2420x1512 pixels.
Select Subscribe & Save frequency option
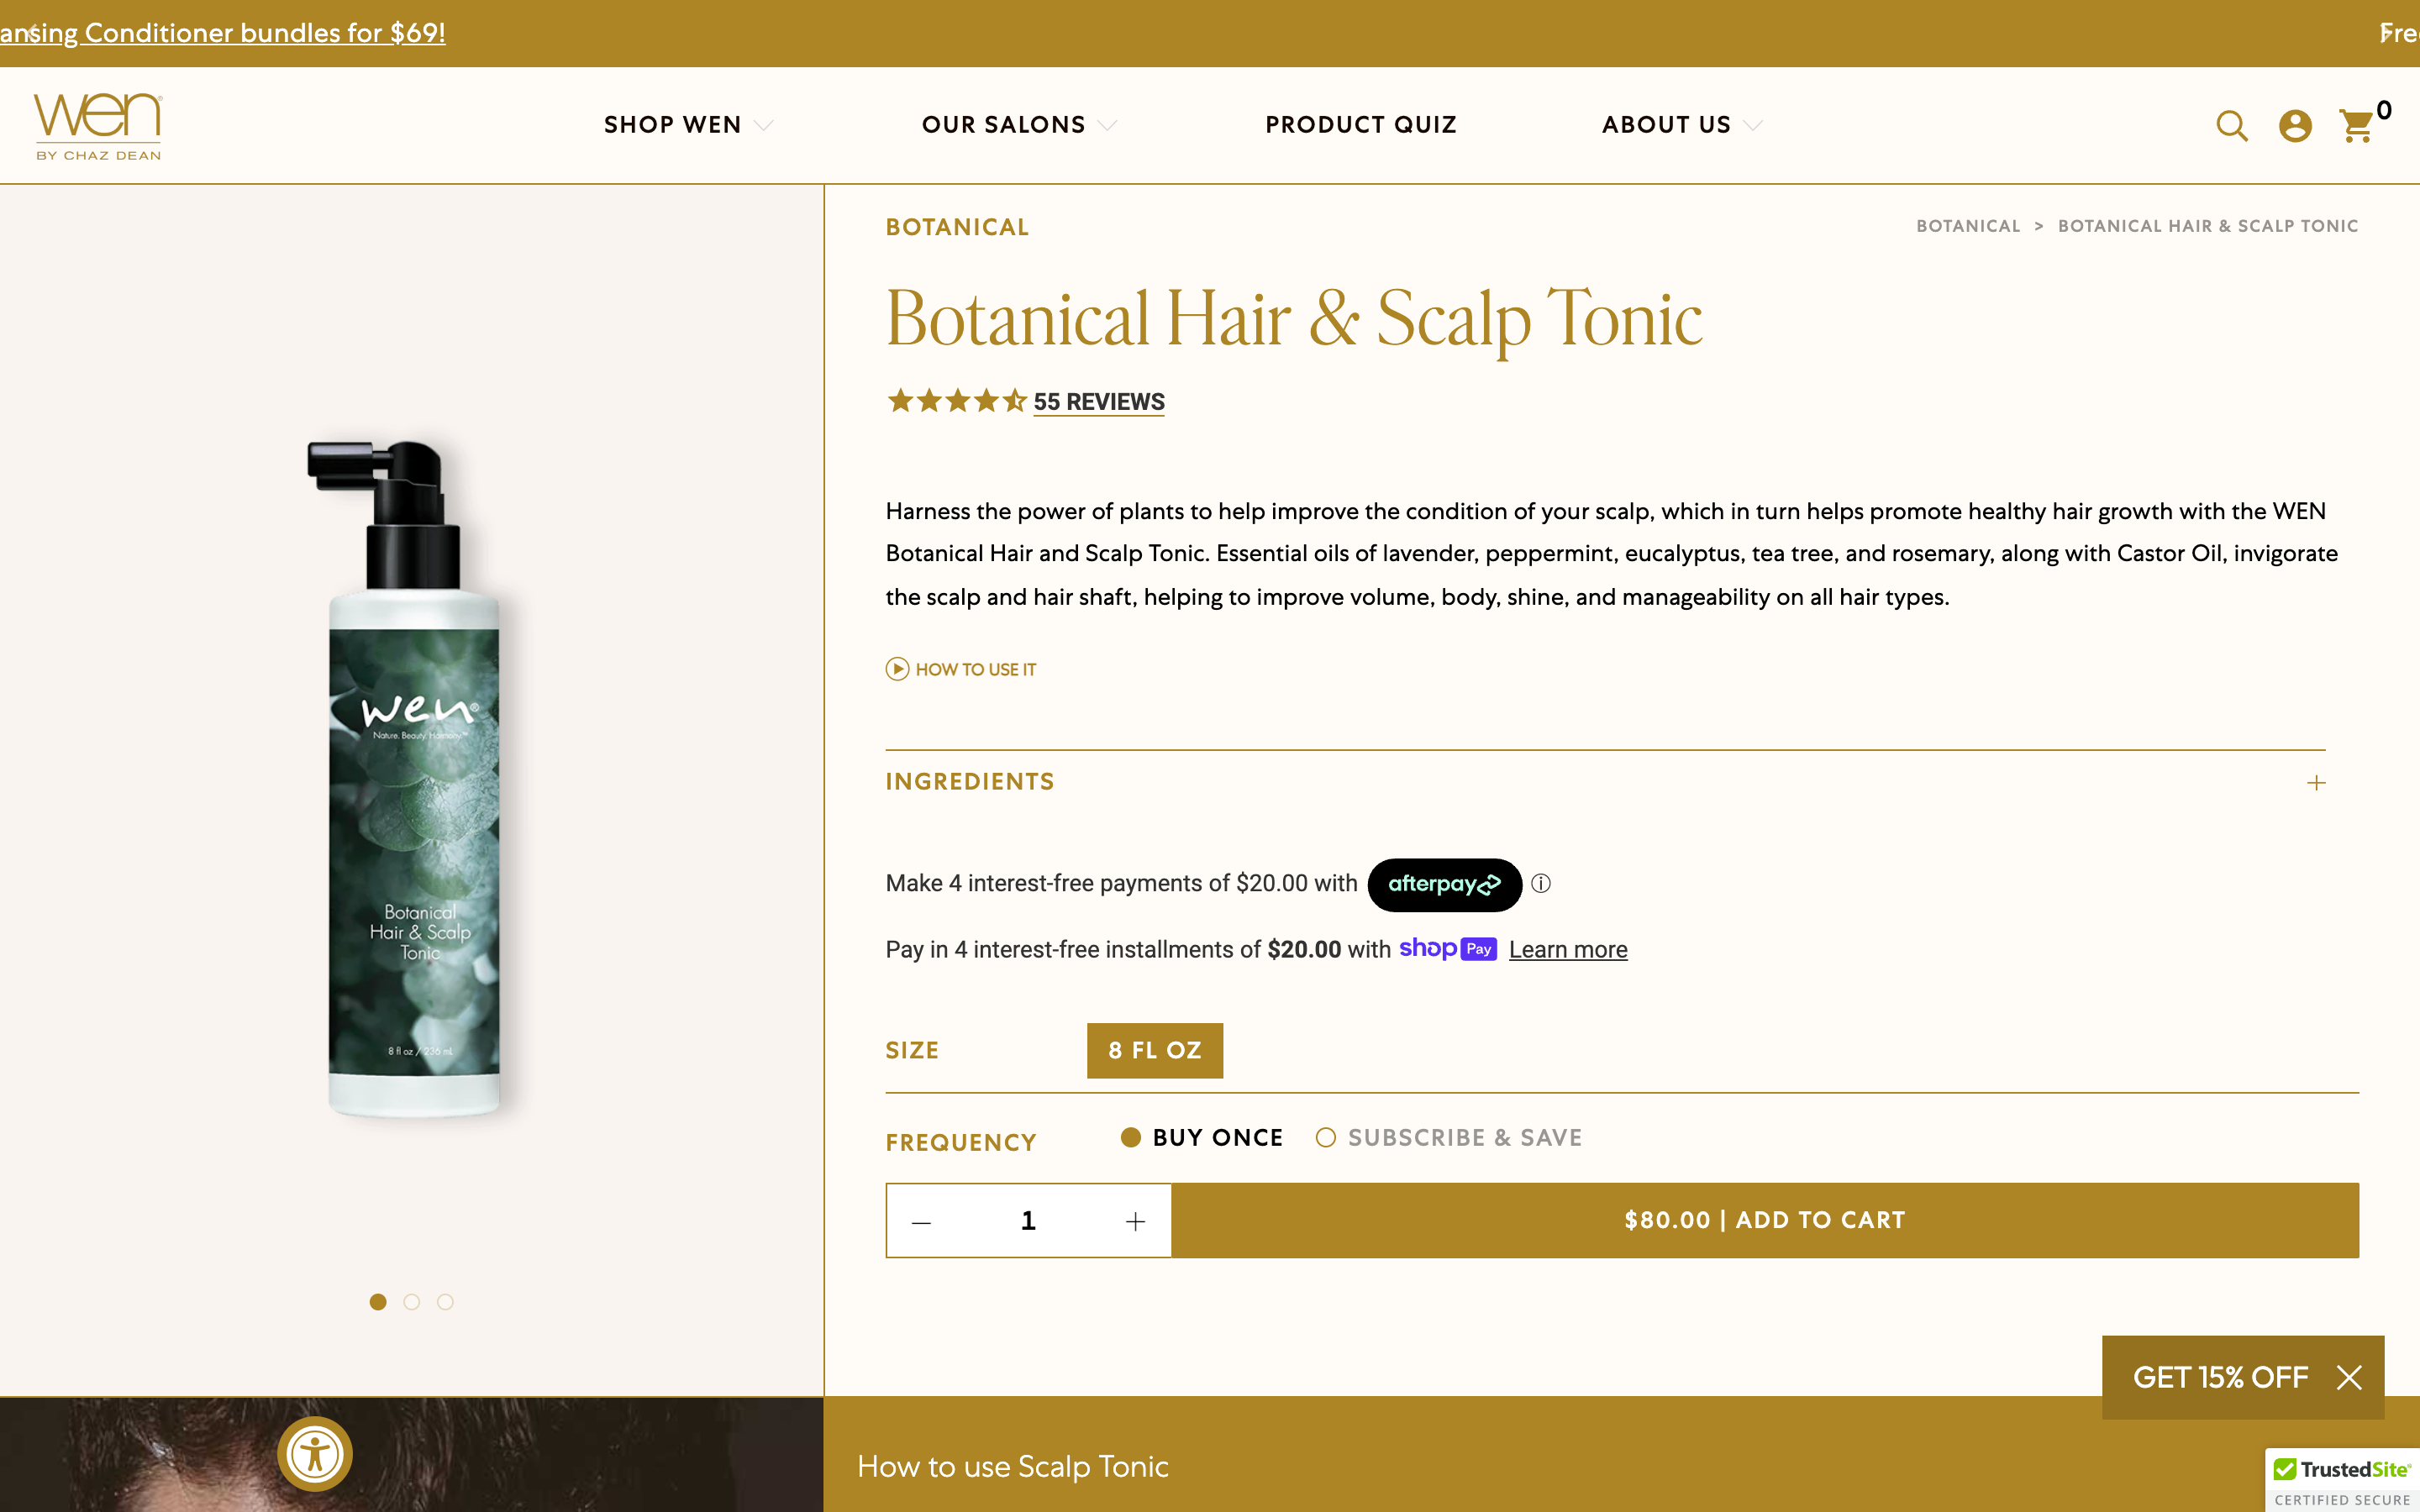point(1326,1138)
